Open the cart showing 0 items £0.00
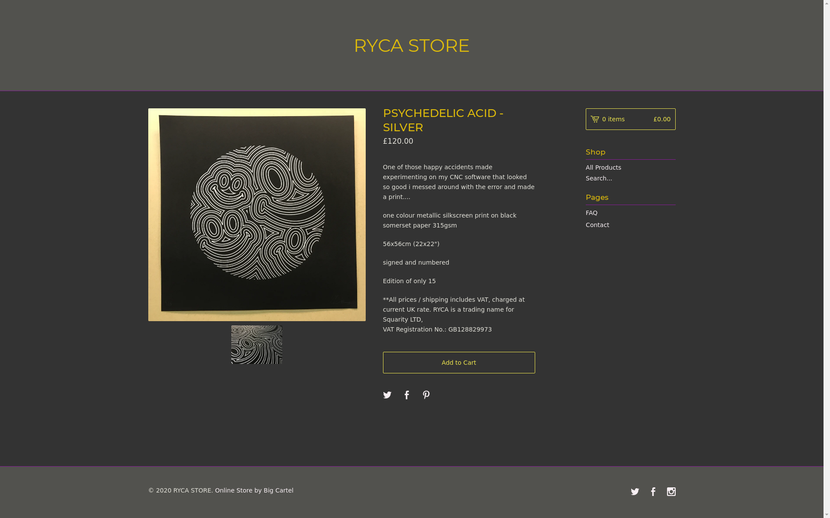This screenshot has width=830, height=518. point(630,119)
